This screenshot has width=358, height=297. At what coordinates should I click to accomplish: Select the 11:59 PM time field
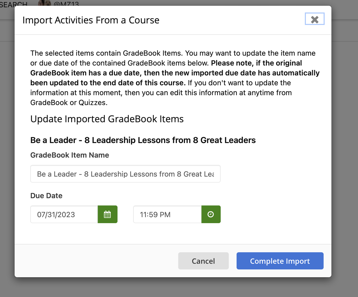tap(167, 214)
